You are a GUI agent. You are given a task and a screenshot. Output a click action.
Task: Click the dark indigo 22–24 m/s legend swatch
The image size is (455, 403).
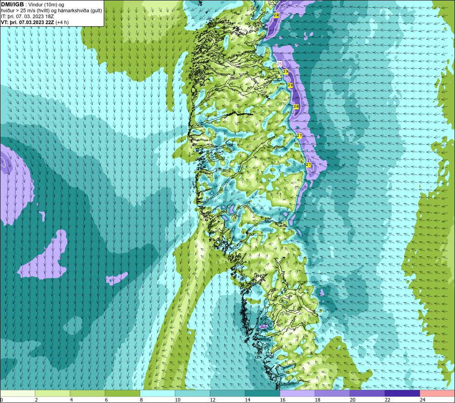click(402, 393)
